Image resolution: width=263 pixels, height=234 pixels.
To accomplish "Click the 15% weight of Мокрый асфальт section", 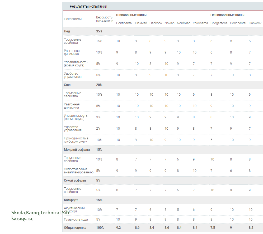I will [x=99, y=150].
